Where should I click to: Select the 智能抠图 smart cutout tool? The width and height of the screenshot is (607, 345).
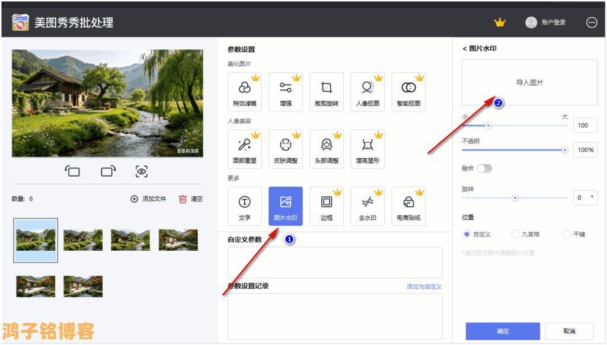(408, 92)
